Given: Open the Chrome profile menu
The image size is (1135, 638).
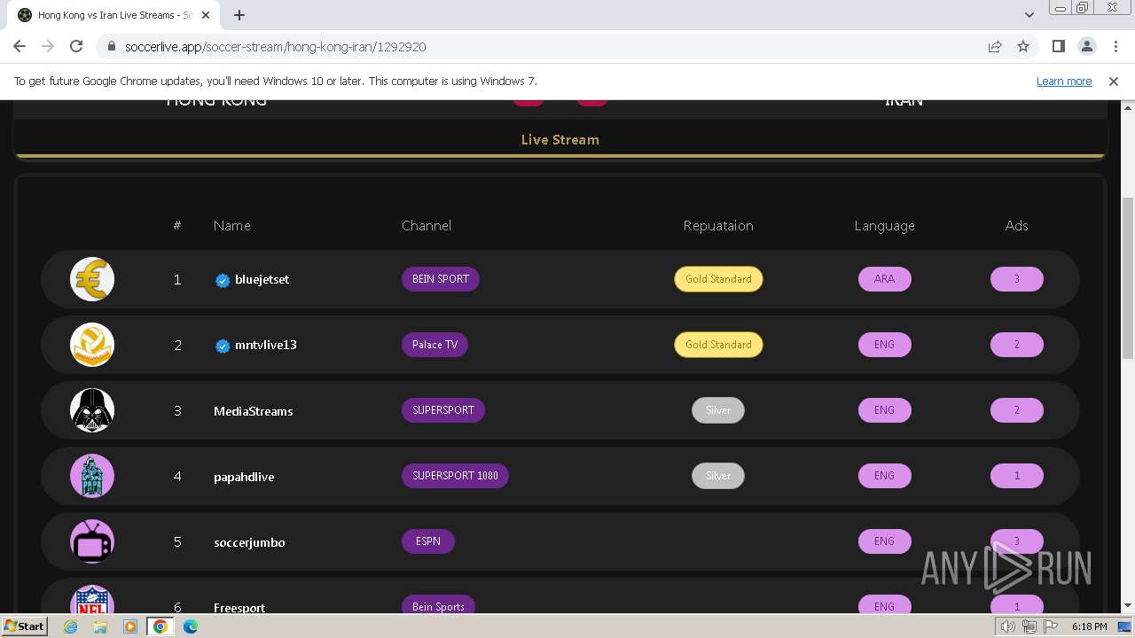Looking at the screenshot, I should pyautogui.click(x=1086, y=46).
